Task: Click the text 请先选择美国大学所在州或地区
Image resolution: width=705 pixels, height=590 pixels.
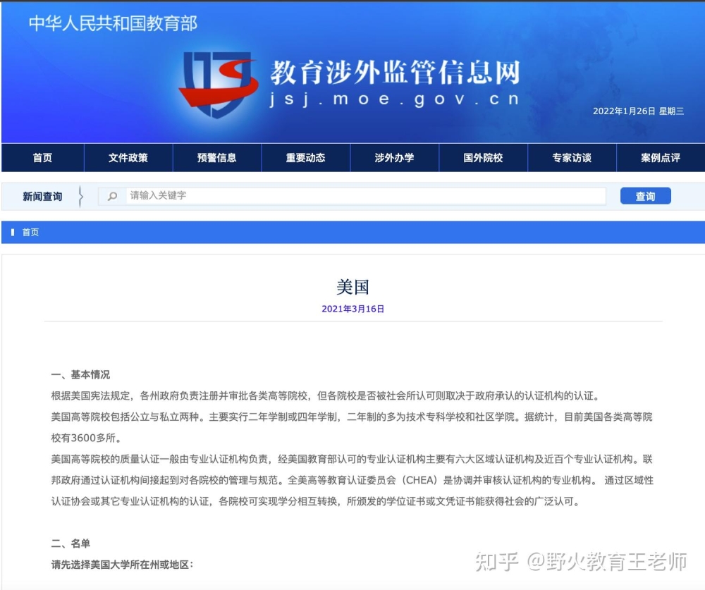Action: click(x=122, y=565)
